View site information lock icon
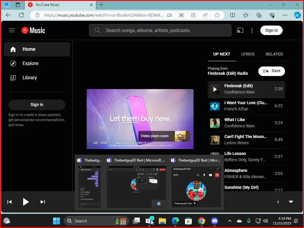 (37, 15)
